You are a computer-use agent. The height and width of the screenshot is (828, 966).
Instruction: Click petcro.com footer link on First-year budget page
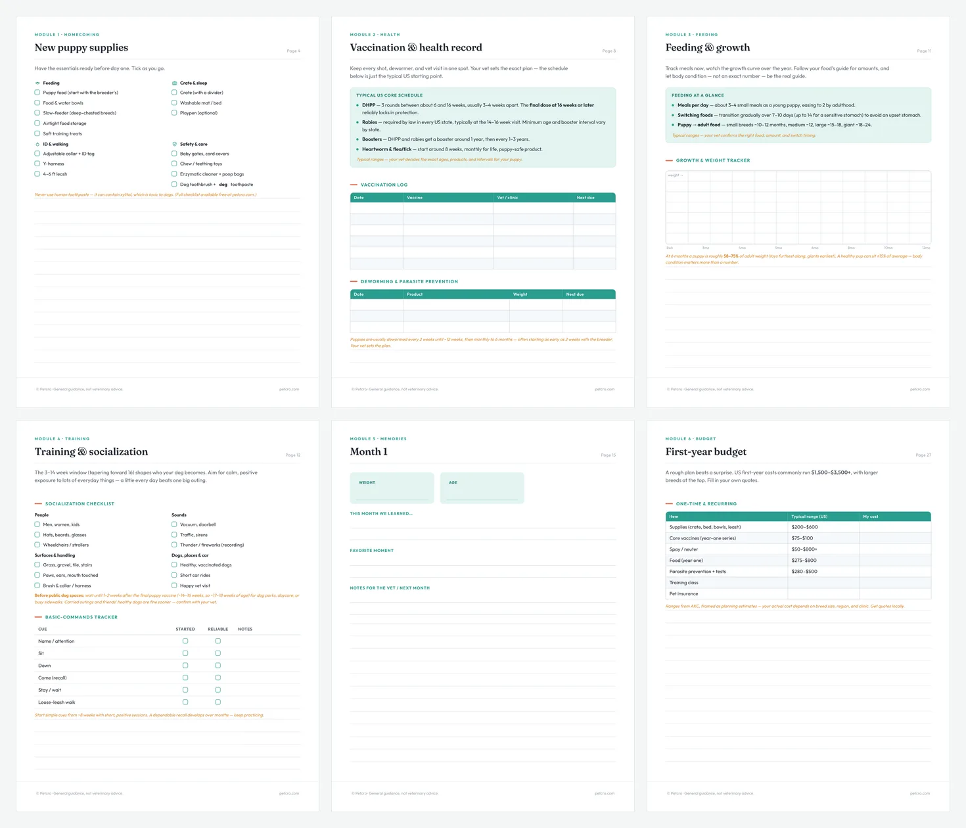(920, 793)
